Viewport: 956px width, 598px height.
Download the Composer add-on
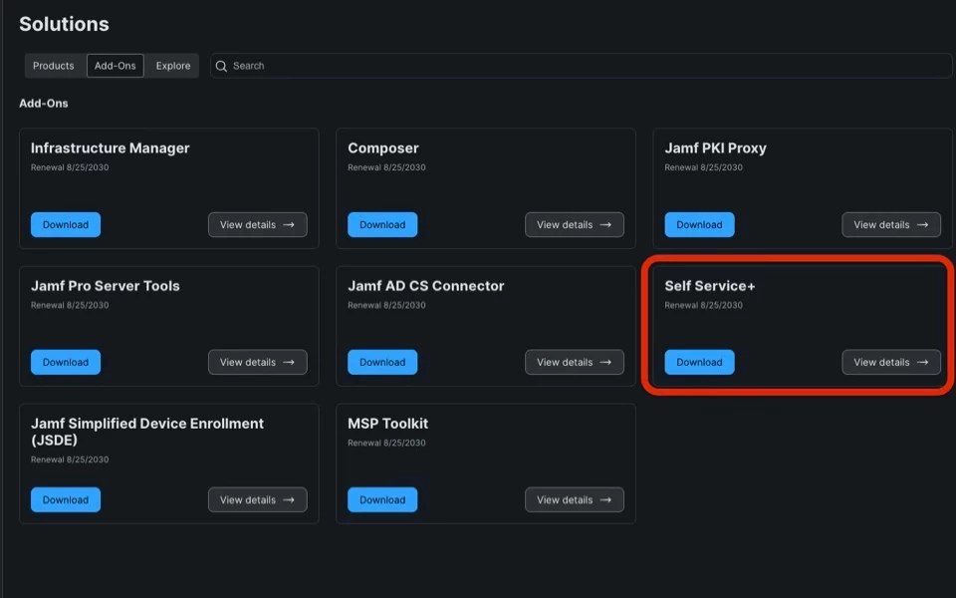(382, 225)
